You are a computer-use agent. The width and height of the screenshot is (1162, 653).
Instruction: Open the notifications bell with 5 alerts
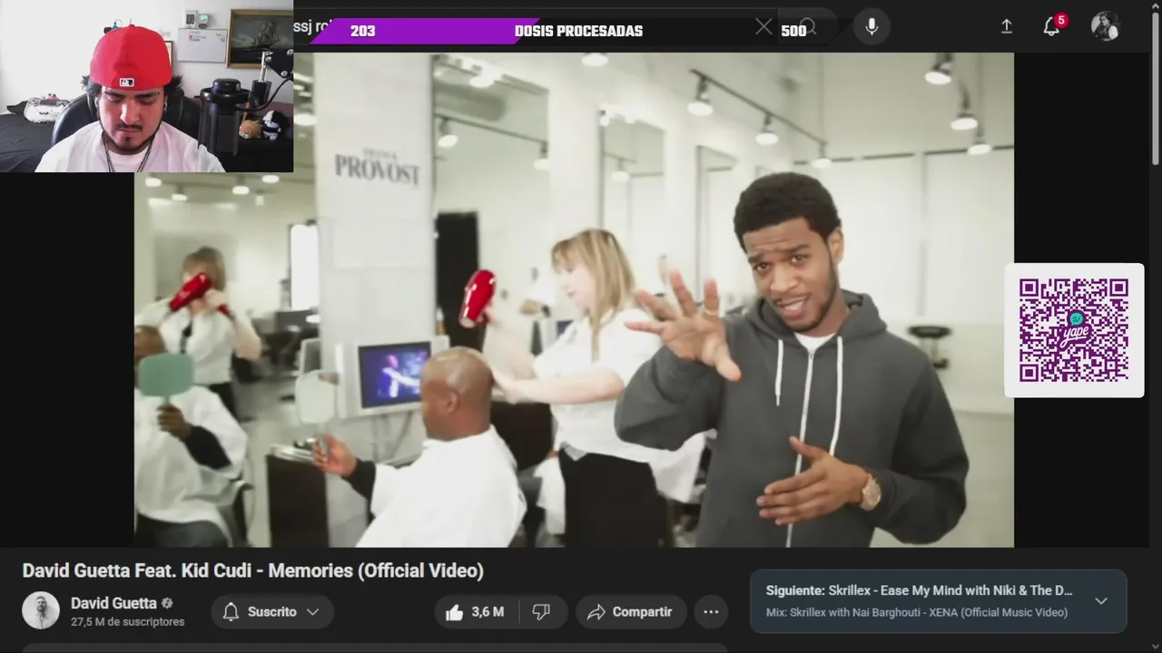(x=1052, y=27)
